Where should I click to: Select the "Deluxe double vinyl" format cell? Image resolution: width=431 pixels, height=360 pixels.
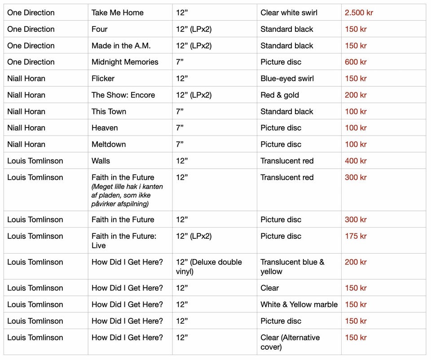[209, 267]
